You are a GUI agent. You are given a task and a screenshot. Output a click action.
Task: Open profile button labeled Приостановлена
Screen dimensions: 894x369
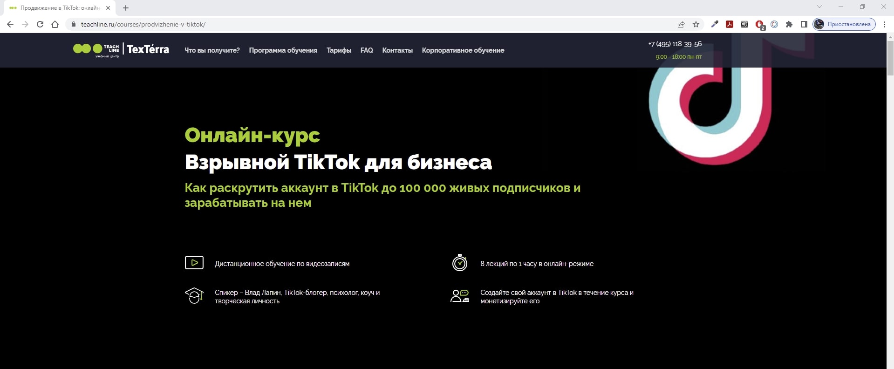coord(844,24)
